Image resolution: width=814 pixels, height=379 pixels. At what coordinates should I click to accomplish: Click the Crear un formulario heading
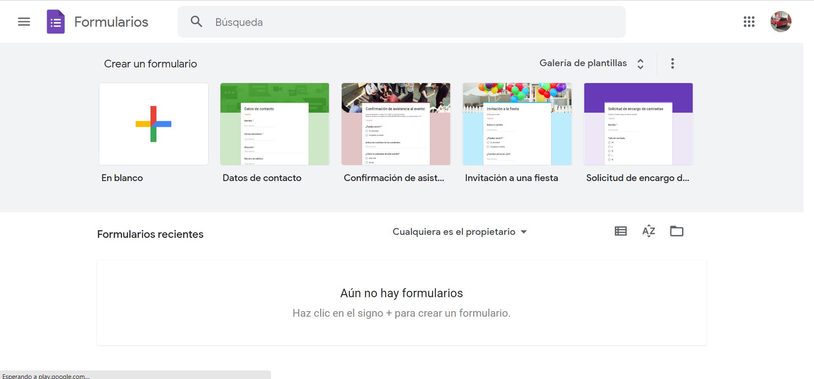(x=151, y=64)
